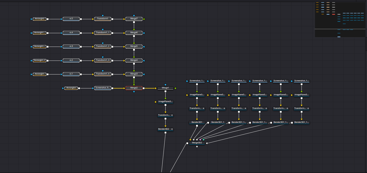Image resolution: width=367 pixels, height=173 pixels.
Task: Click the output square of Transform1
Action: [113, 19]
